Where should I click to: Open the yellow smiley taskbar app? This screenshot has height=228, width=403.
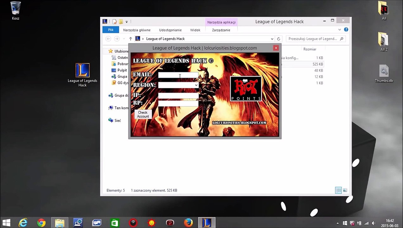click(152, 223)
